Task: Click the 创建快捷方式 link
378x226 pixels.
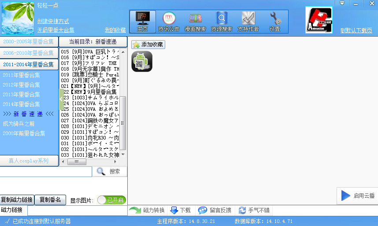Action: [53, 21]
